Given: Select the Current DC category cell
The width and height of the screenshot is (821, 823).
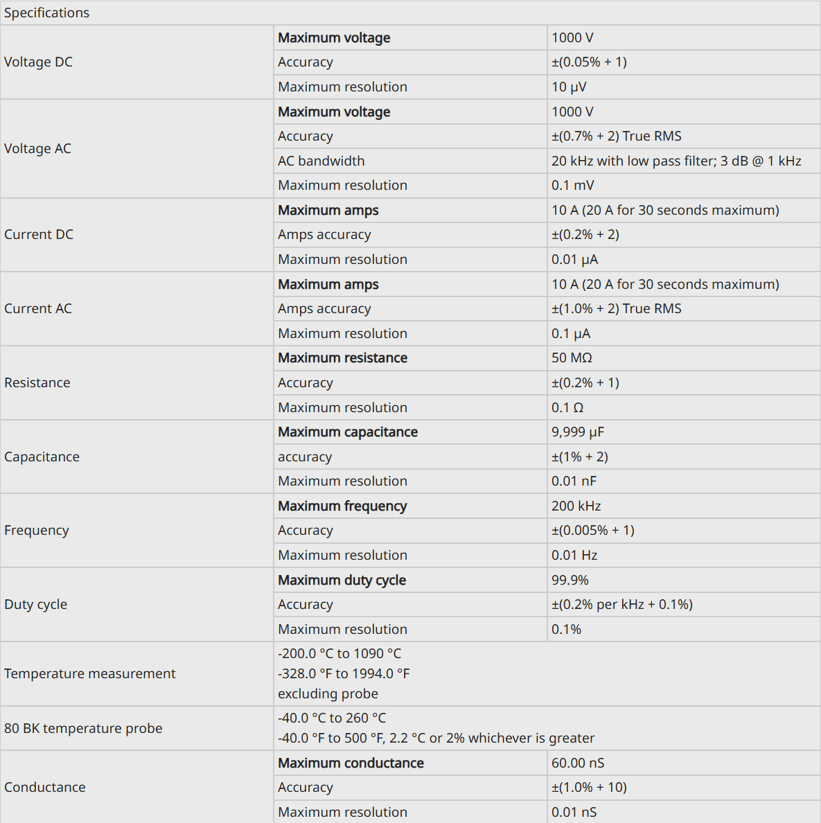Looking at the screenshot, I should 136,235.
